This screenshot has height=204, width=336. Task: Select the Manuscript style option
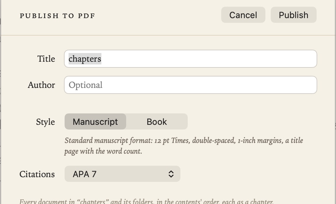point(95,121)
